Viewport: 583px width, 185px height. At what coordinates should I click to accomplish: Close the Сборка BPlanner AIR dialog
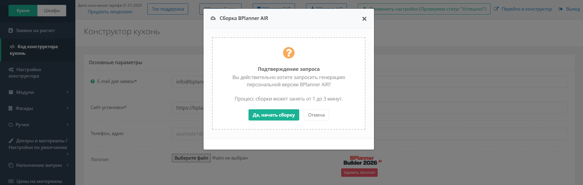(364, 19)
